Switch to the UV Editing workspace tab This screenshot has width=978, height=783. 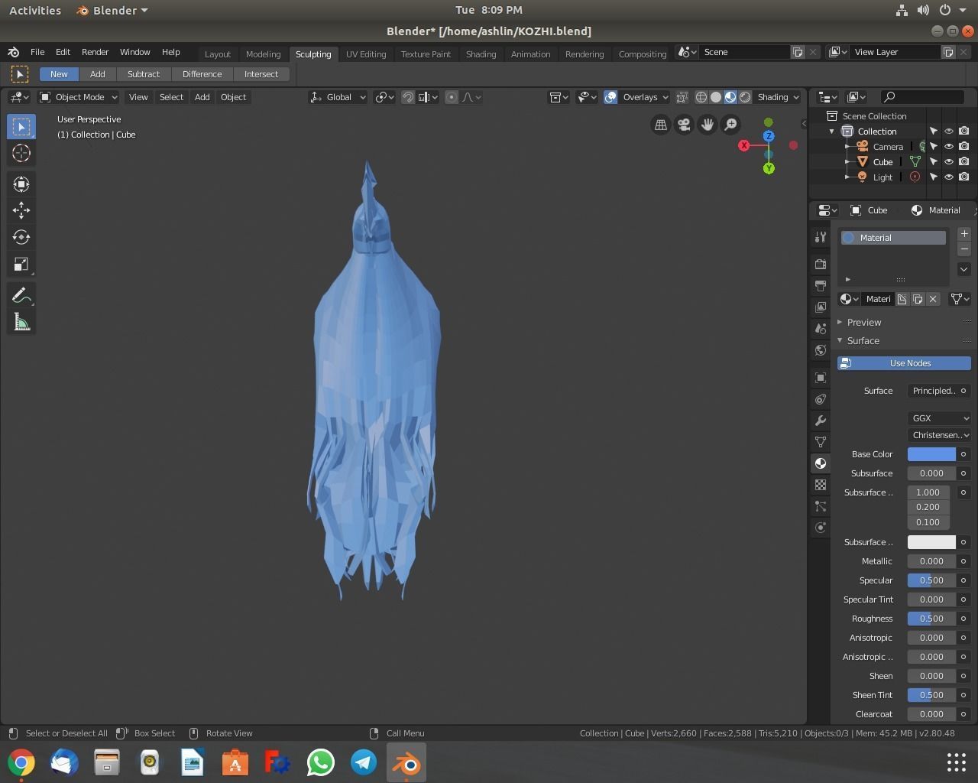[366, 54]
